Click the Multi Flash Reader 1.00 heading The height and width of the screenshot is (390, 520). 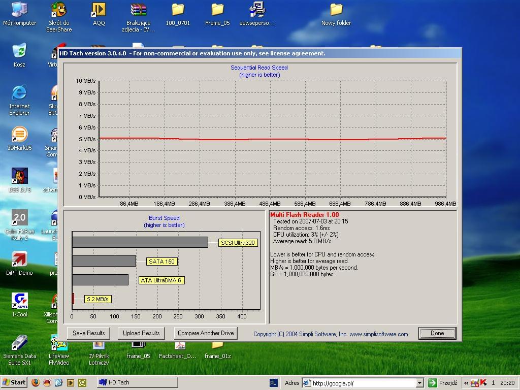pos(305,215)
